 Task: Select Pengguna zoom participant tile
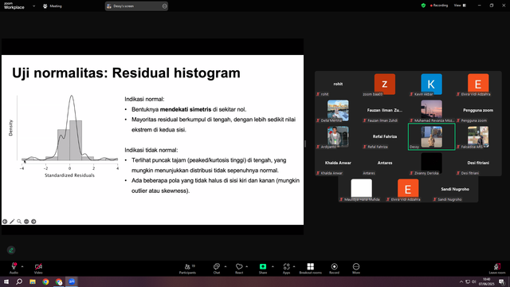coord(478,111)
